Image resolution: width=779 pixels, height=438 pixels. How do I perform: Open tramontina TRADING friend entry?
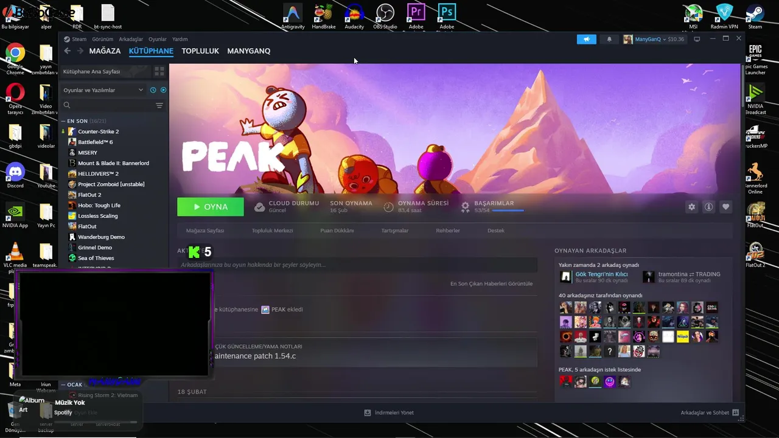pos(682,277)
